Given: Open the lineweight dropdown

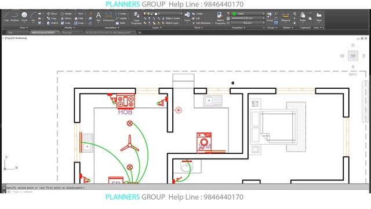Looking at the screenshot, I should click(x=248, y=18).
